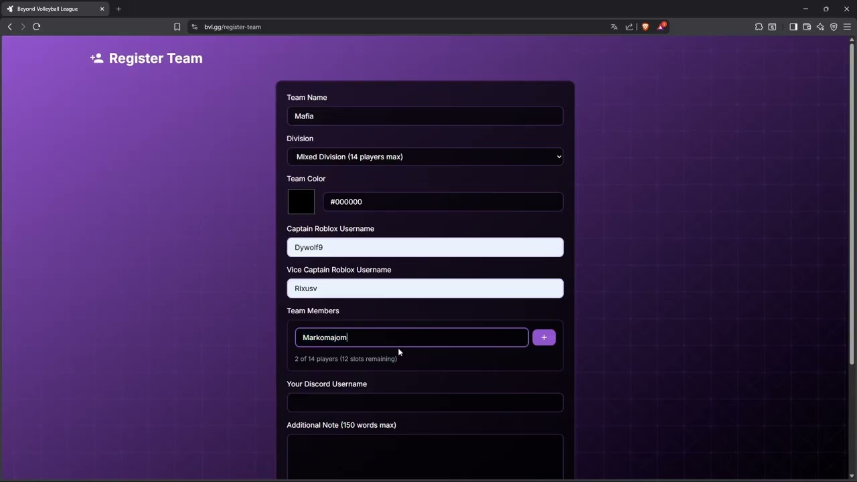Click the 'Team Color' label
The height and width of the screenshot is (482, 857).
tap(306, 179)
